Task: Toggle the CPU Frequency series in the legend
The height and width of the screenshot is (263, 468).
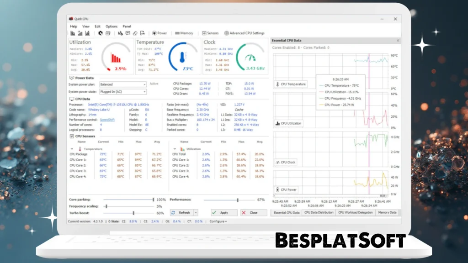Action: tap(341, 99)
